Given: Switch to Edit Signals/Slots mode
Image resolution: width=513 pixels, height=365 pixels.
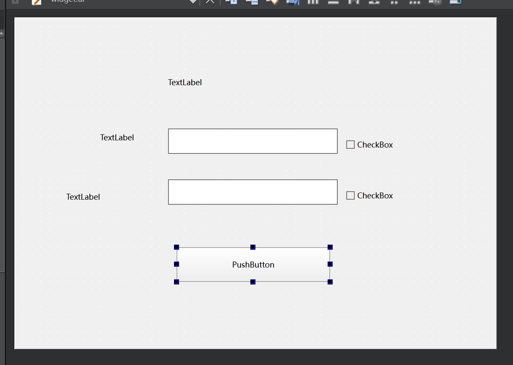Looking at the screenshot, I should pyautogui.click(x=252, y=1).
